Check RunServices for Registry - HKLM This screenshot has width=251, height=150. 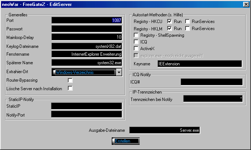(188, 28)
